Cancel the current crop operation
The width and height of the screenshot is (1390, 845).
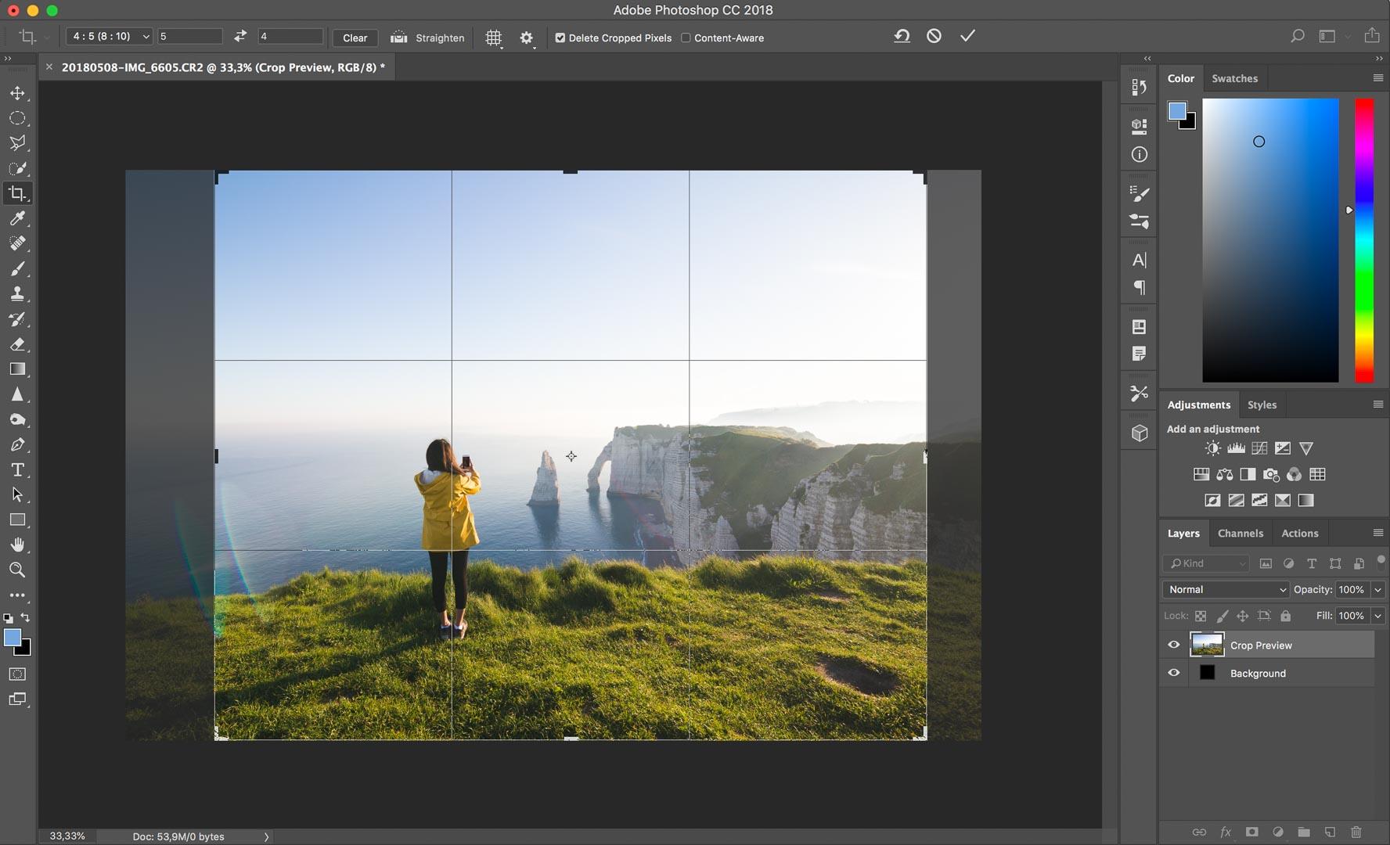point(934,36)
